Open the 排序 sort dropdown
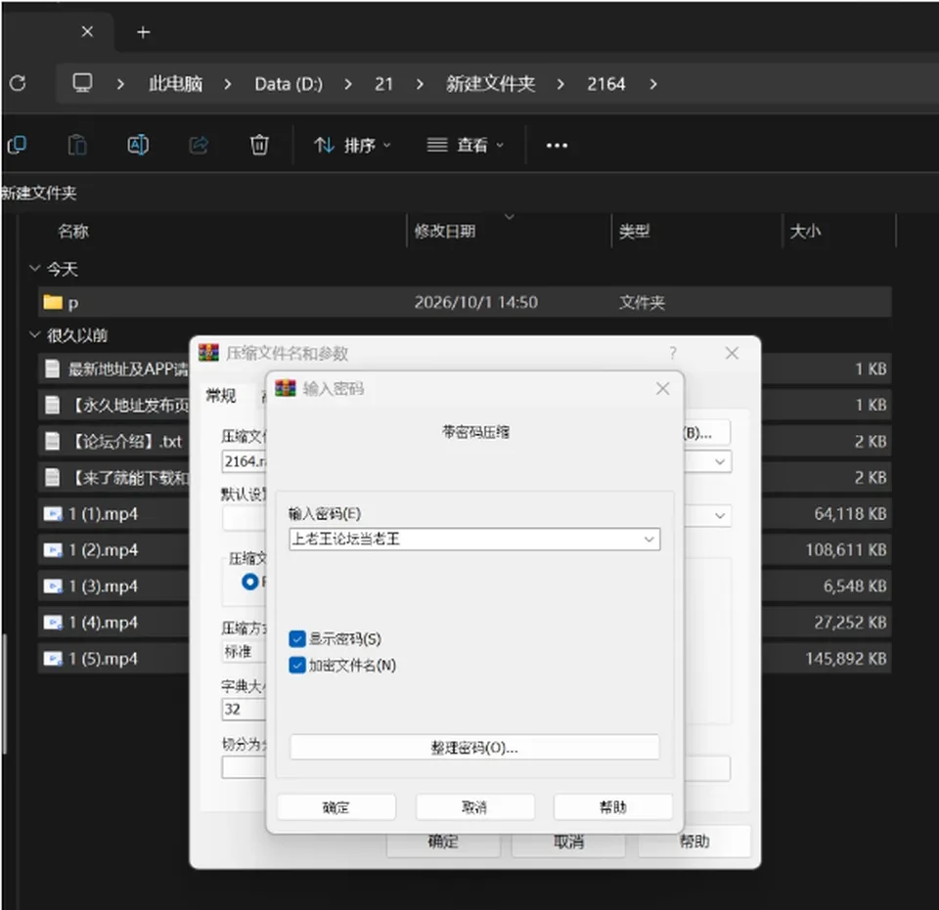This screenshot has height=910, width=939. coord(353,146)
